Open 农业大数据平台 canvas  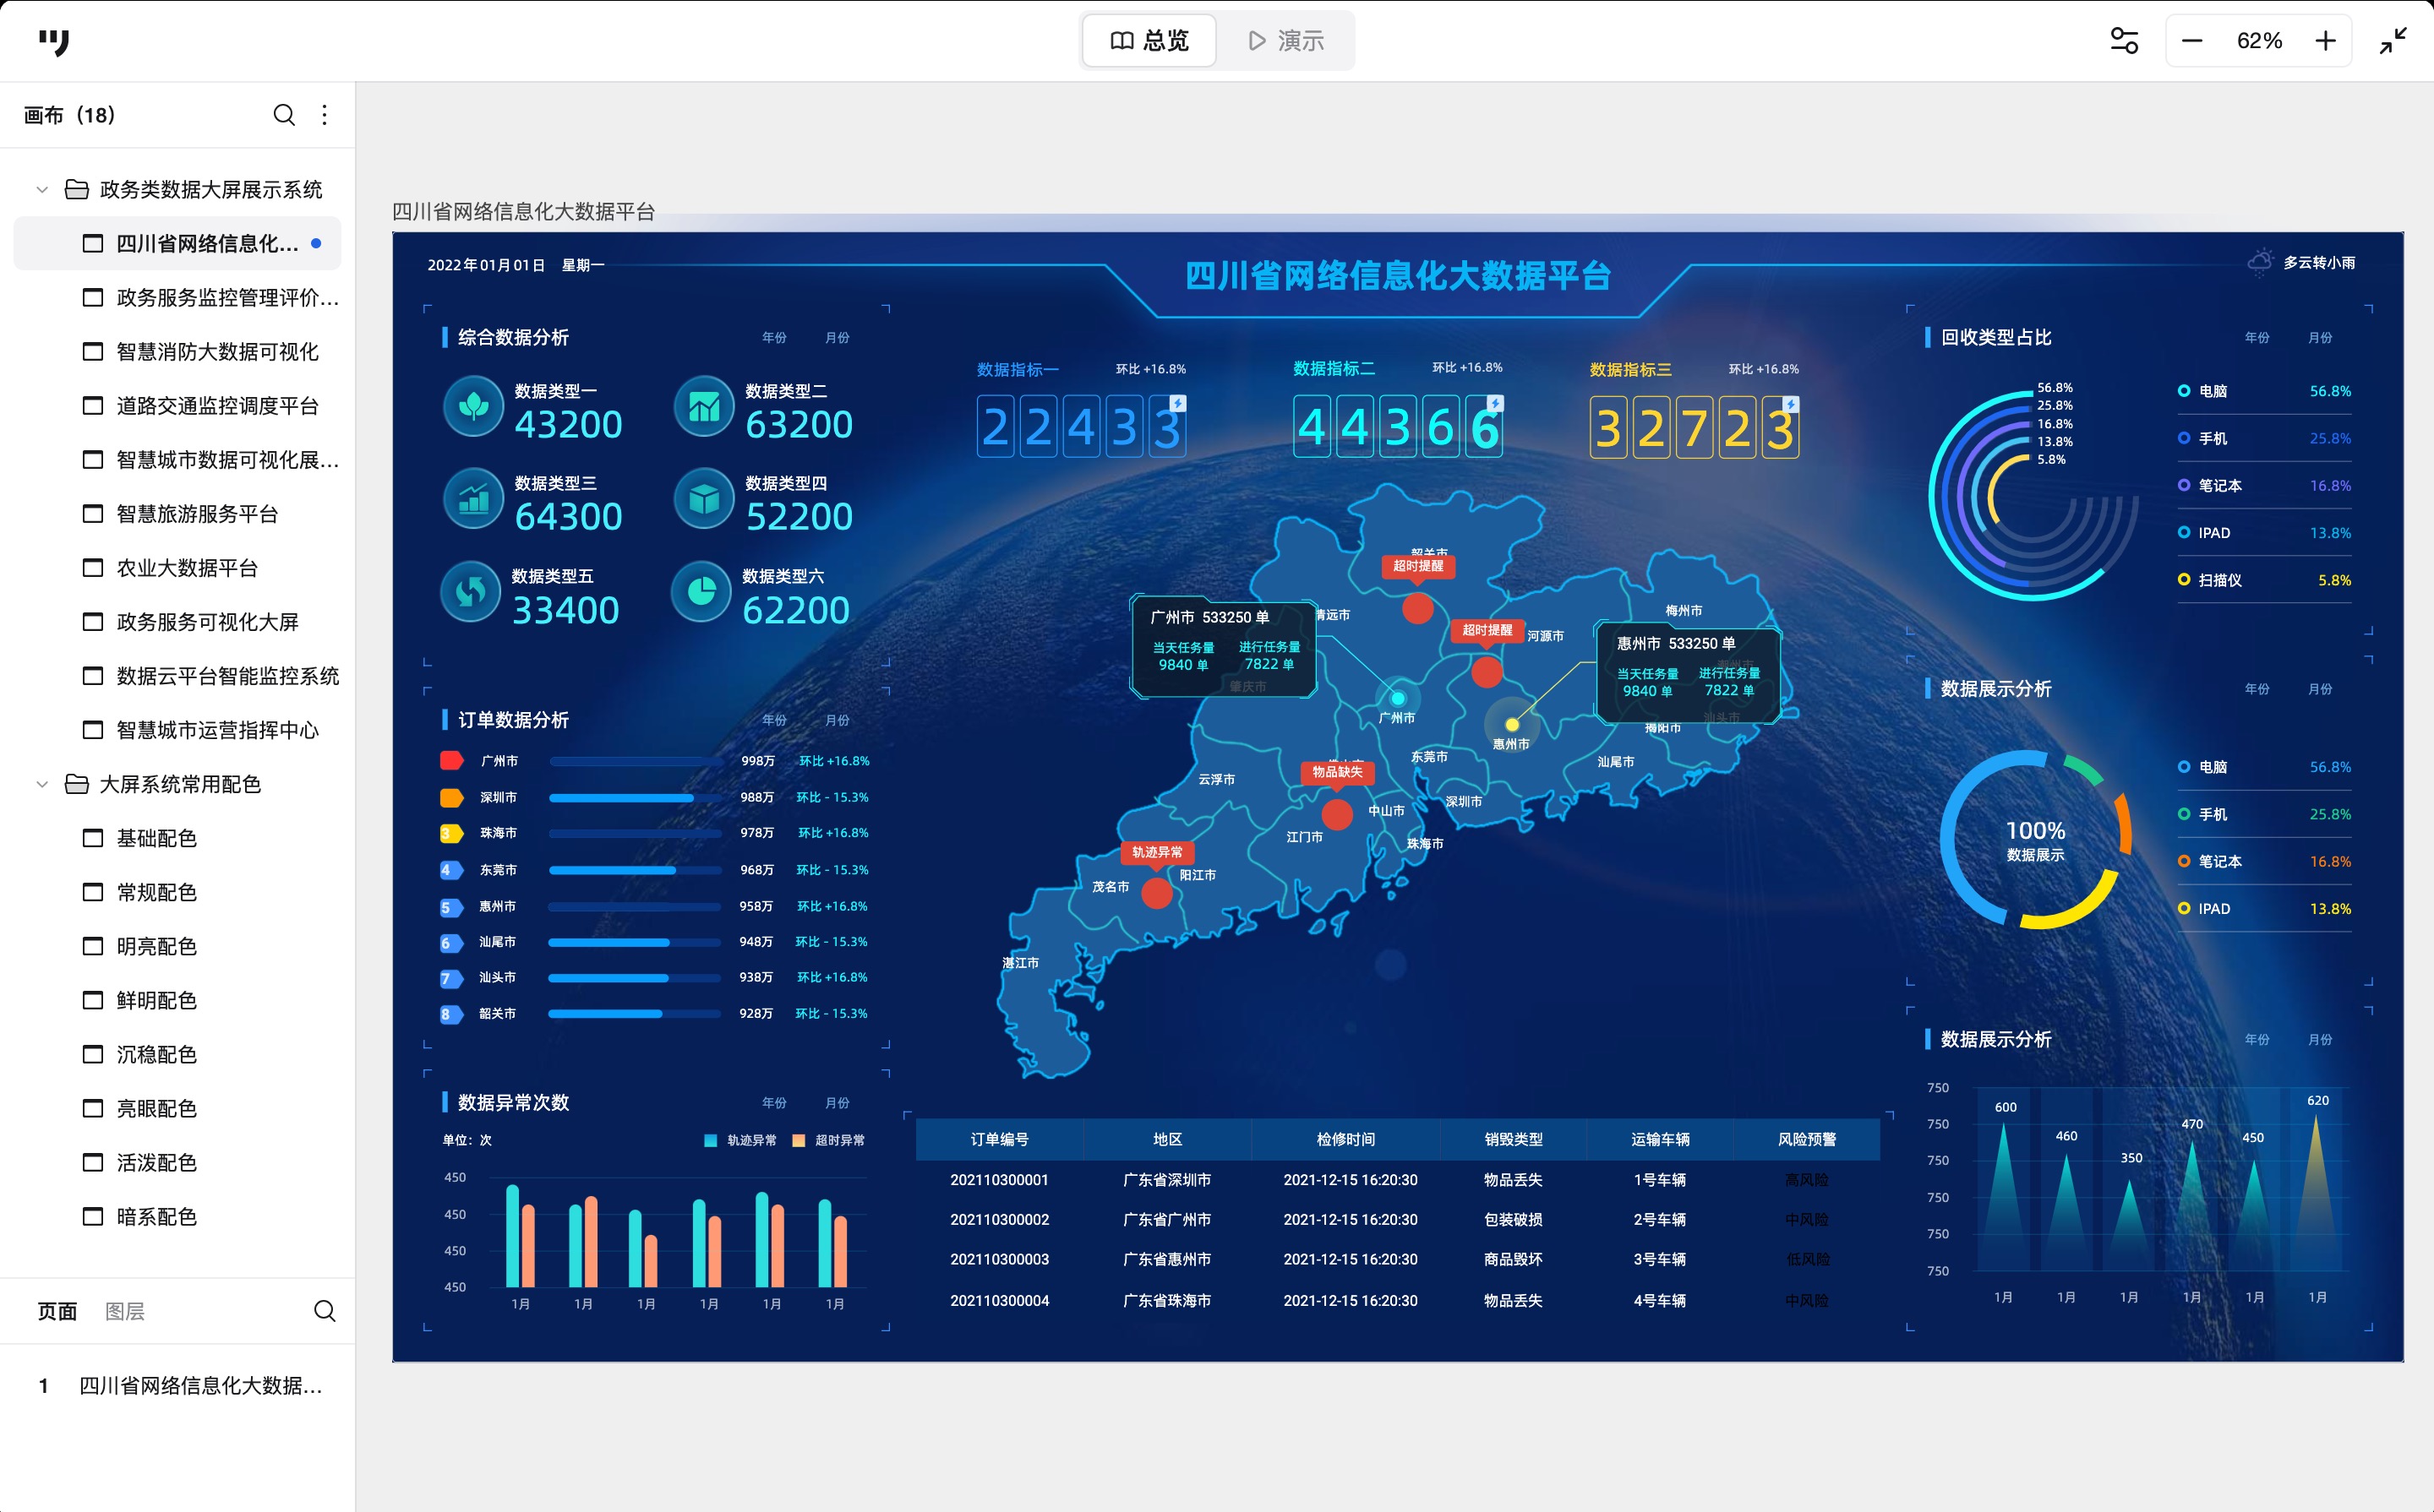point(178,568)
